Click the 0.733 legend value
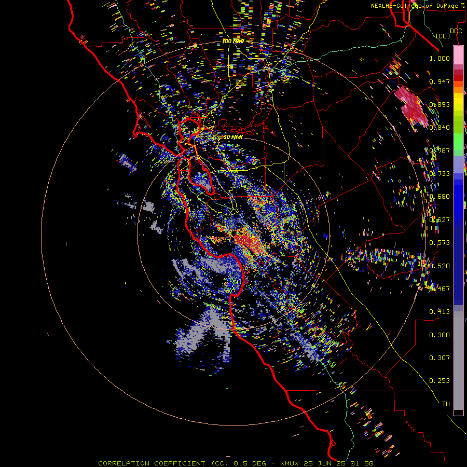Viewport: 467px width, 467px height. [439, 173]
